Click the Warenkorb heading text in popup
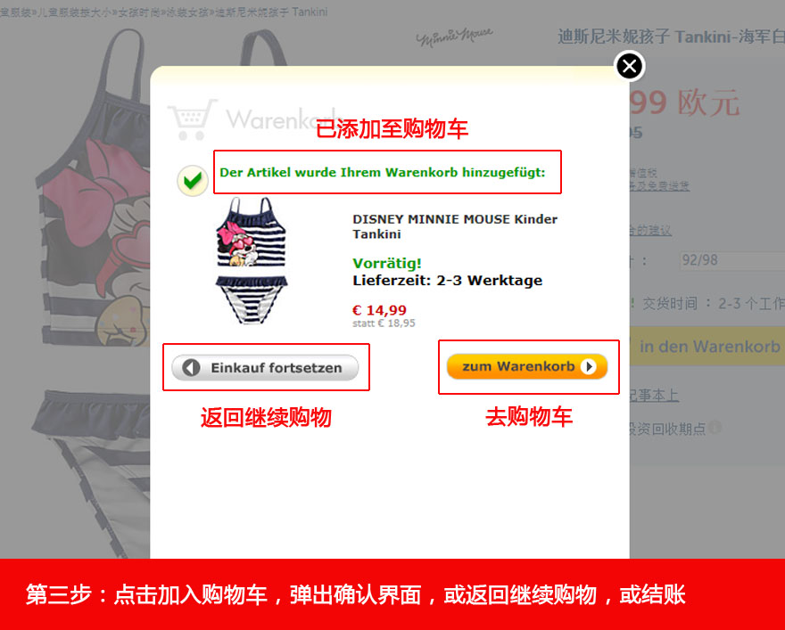Screen dimensions: 785x630 tap(270, 119)
